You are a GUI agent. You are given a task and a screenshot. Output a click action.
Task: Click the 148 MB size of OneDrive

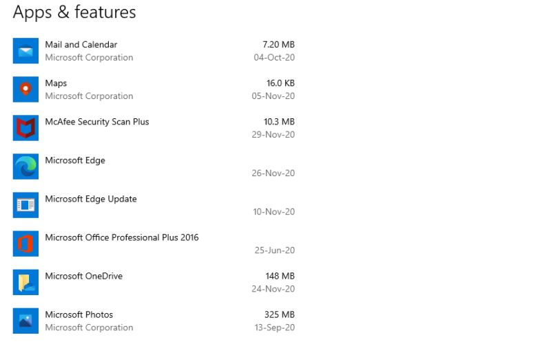[x=280, y=277]
